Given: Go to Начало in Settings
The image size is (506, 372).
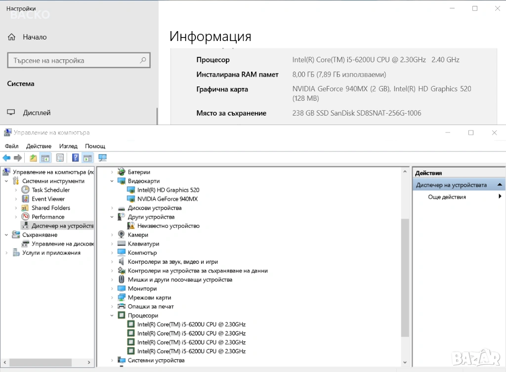Looking at the screenshot, I should (35, 37).
